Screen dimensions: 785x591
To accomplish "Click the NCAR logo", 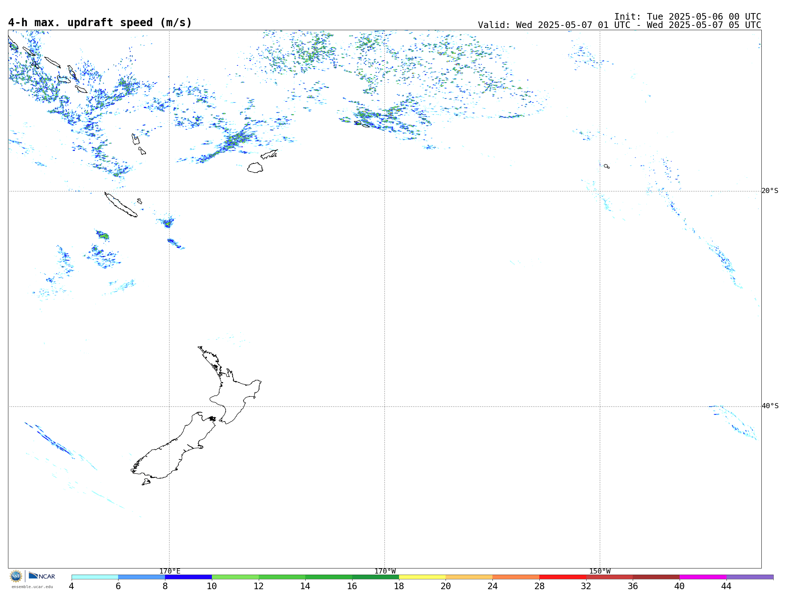I will point(42,576).
